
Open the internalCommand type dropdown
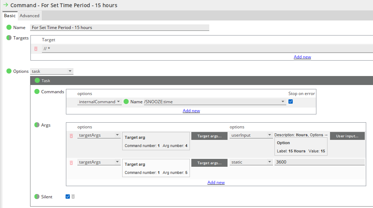pos(100,102)
